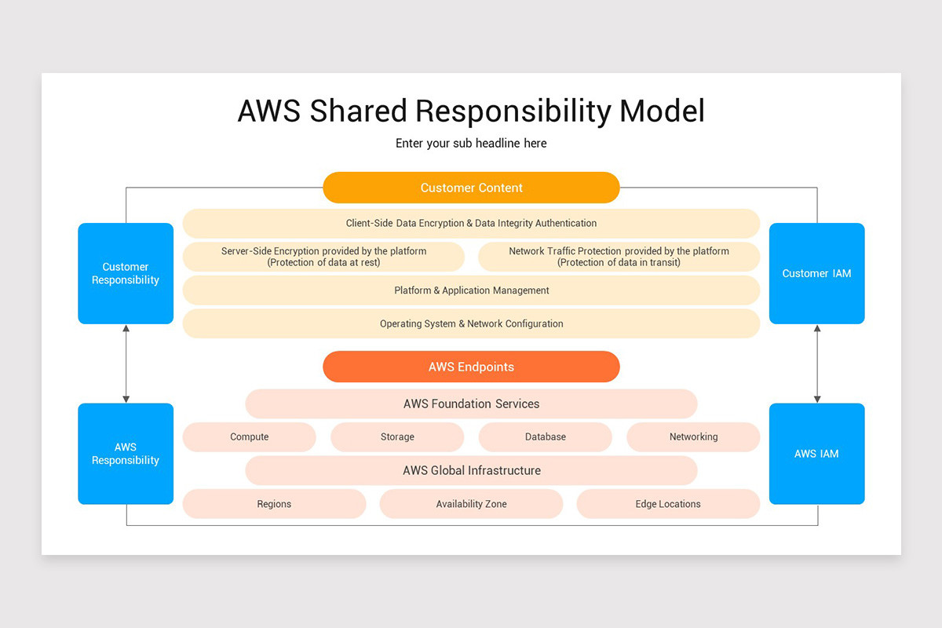Select the Customer Responsibility box
The width and height of the screenshot is (942, 628).
[125, 273]
